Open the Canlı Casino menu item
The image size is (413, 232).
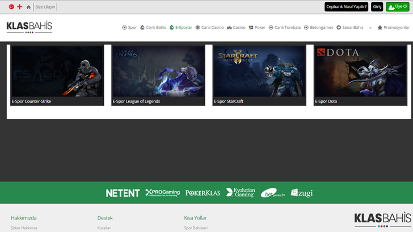[212, 27]
